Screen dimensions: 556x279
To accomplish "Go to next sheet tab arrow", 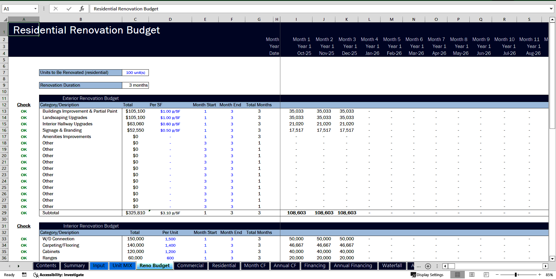I will coord(19,266).
